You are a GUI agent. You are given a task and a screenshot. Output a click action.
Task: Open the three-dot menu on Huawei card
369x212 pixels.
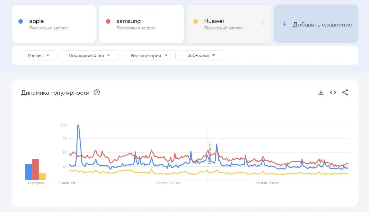[263, 24]
